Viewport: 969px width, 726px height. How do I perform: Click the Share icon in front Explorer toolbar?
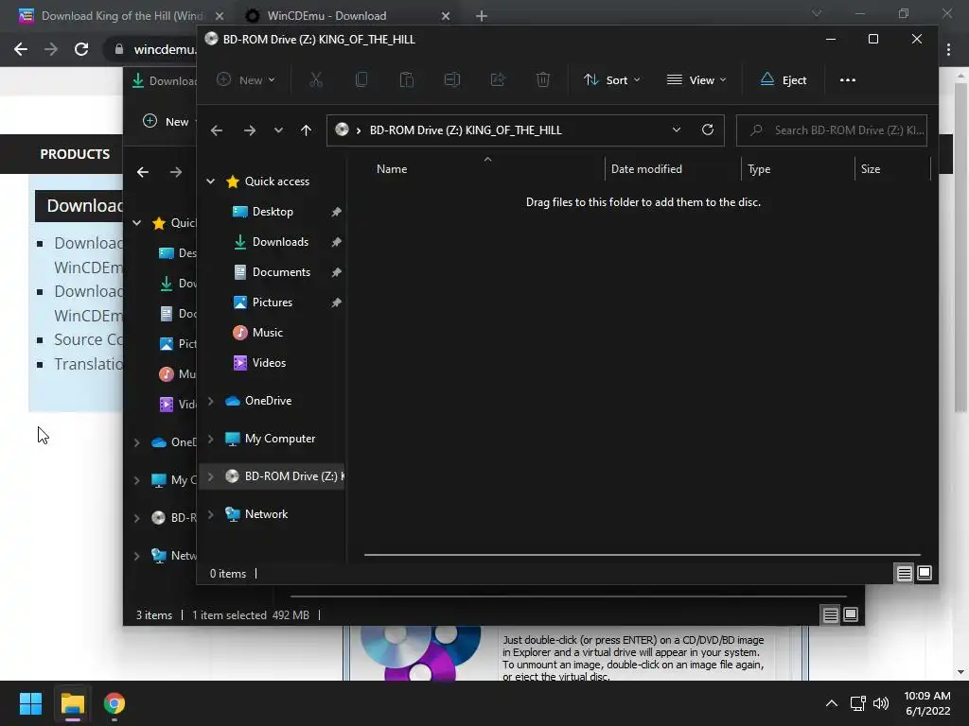498,79
